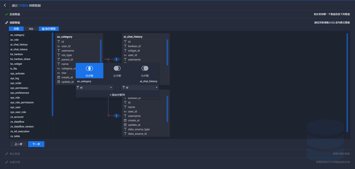Select the inner join (内关联) icon
The height and width of the screenshot is (169, 355).
point(90,68)
